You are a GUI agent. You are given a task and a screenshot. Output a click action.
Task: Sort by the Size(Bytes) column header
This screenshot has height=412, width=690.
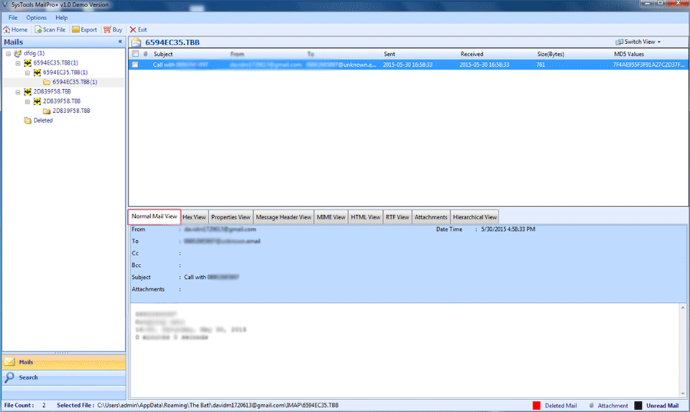[x=551, y=54]
